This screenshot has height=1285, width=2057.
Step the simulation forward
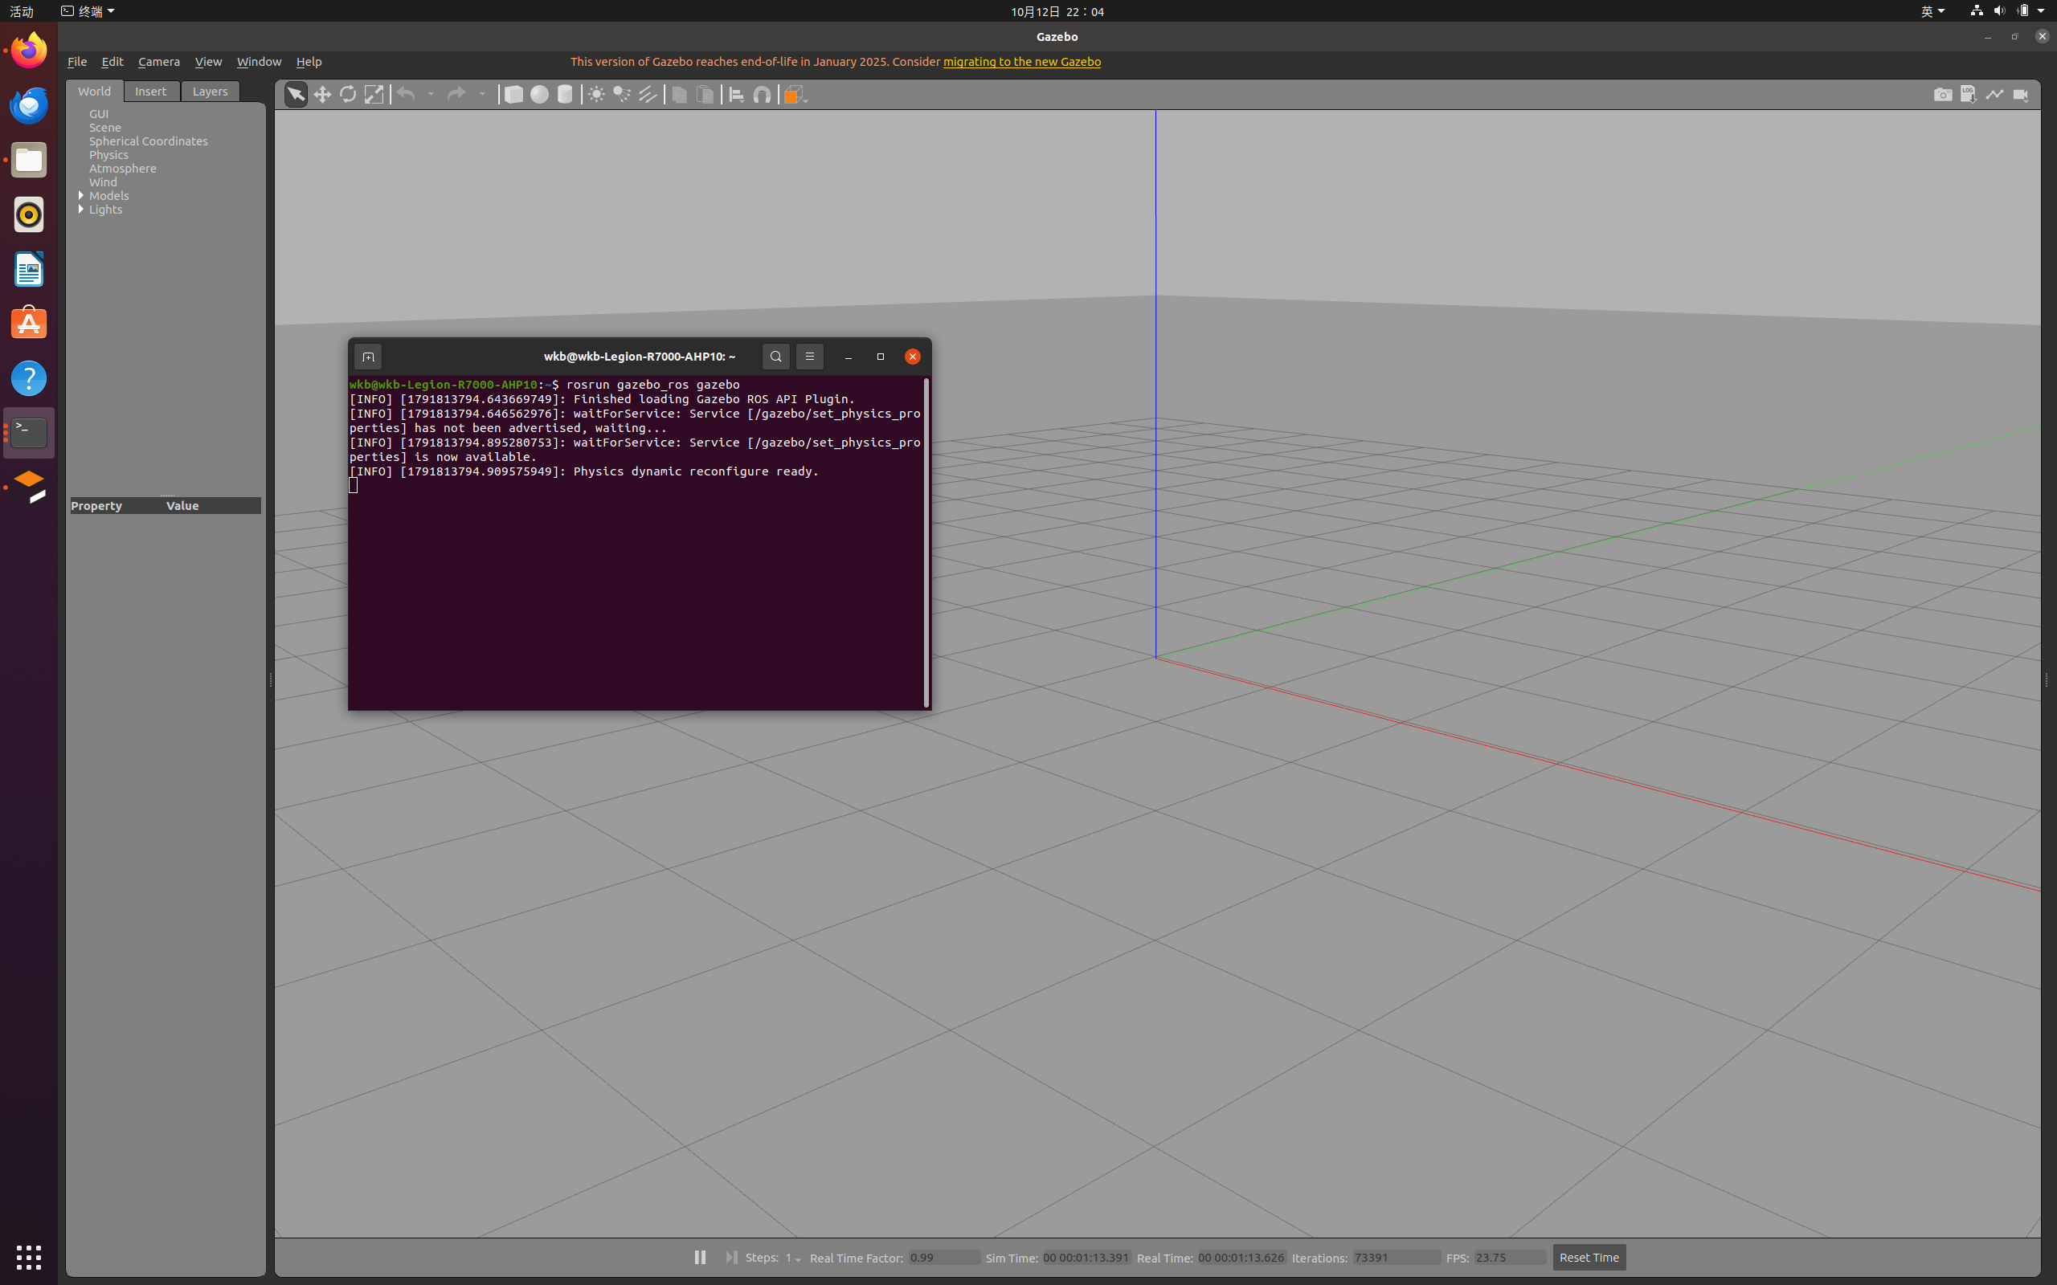click(x=731, y=1257)
